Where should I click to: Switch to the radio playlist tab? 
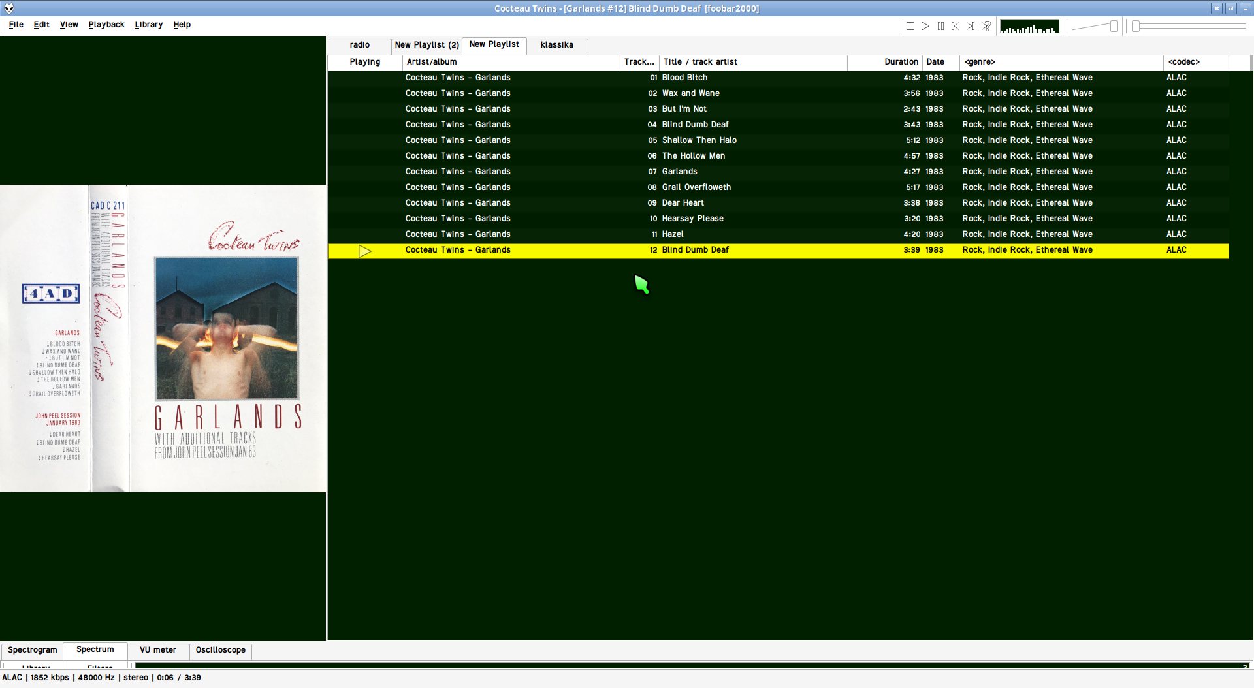[x=359, y=45]
